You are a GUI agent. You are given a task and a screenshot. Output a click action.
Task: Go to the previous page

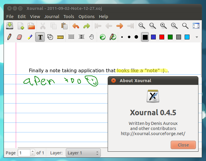[x=109, y=26]
